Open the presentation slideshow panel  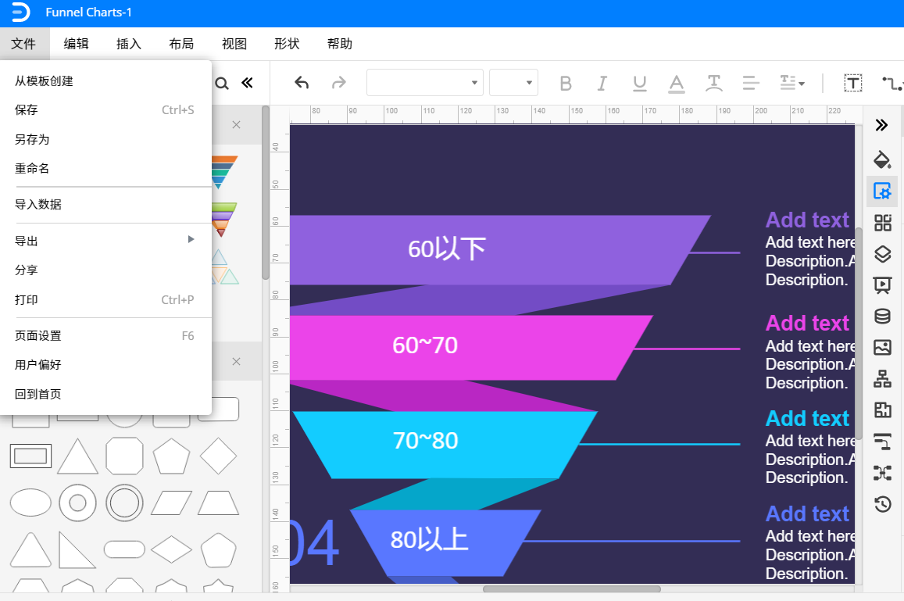pyautogui.click(x=883, y=285)
